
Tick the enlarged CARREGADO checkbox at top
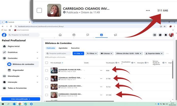39,10
